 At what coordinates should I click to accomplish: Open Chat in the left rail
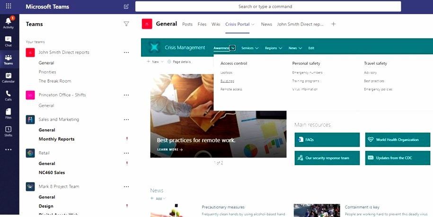(9, 41)
